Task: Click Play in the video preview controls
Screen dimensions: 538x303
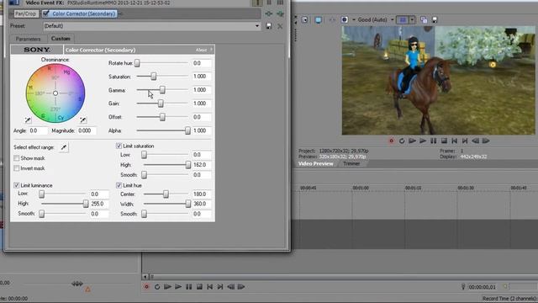Action: [423, 141]
